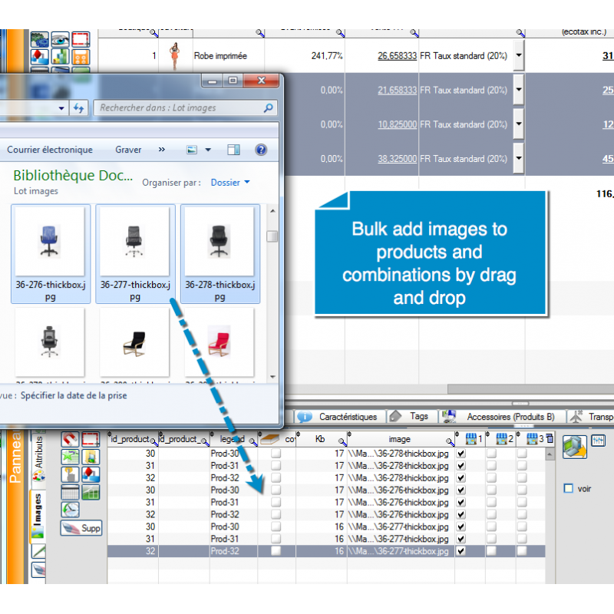Click the red dashed selection rectangle icon
Image resolution: width=614 pixels, height=614 pixels.
91,440
